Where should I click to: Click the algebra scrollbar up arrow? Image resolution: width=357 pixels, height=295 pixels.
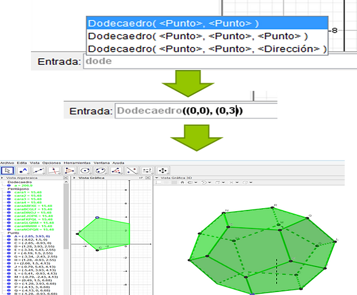66,182
